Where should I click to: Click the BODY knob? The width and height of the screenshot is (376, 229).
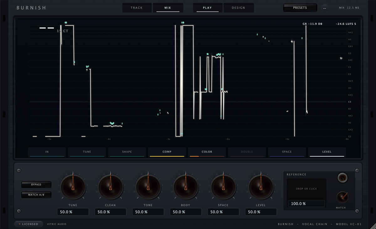[185, 187]
